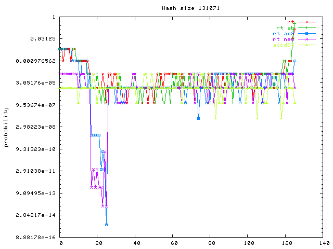333x249 pixels.
Task: Click the isolated blue square below x=75
Action: pos(198,118)
